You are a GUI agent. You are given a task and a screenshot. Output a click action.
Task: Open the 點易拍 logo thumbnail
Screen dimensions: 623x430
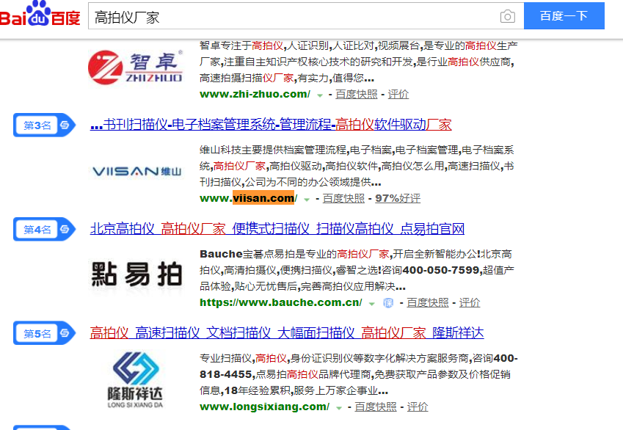pos(136,274)
